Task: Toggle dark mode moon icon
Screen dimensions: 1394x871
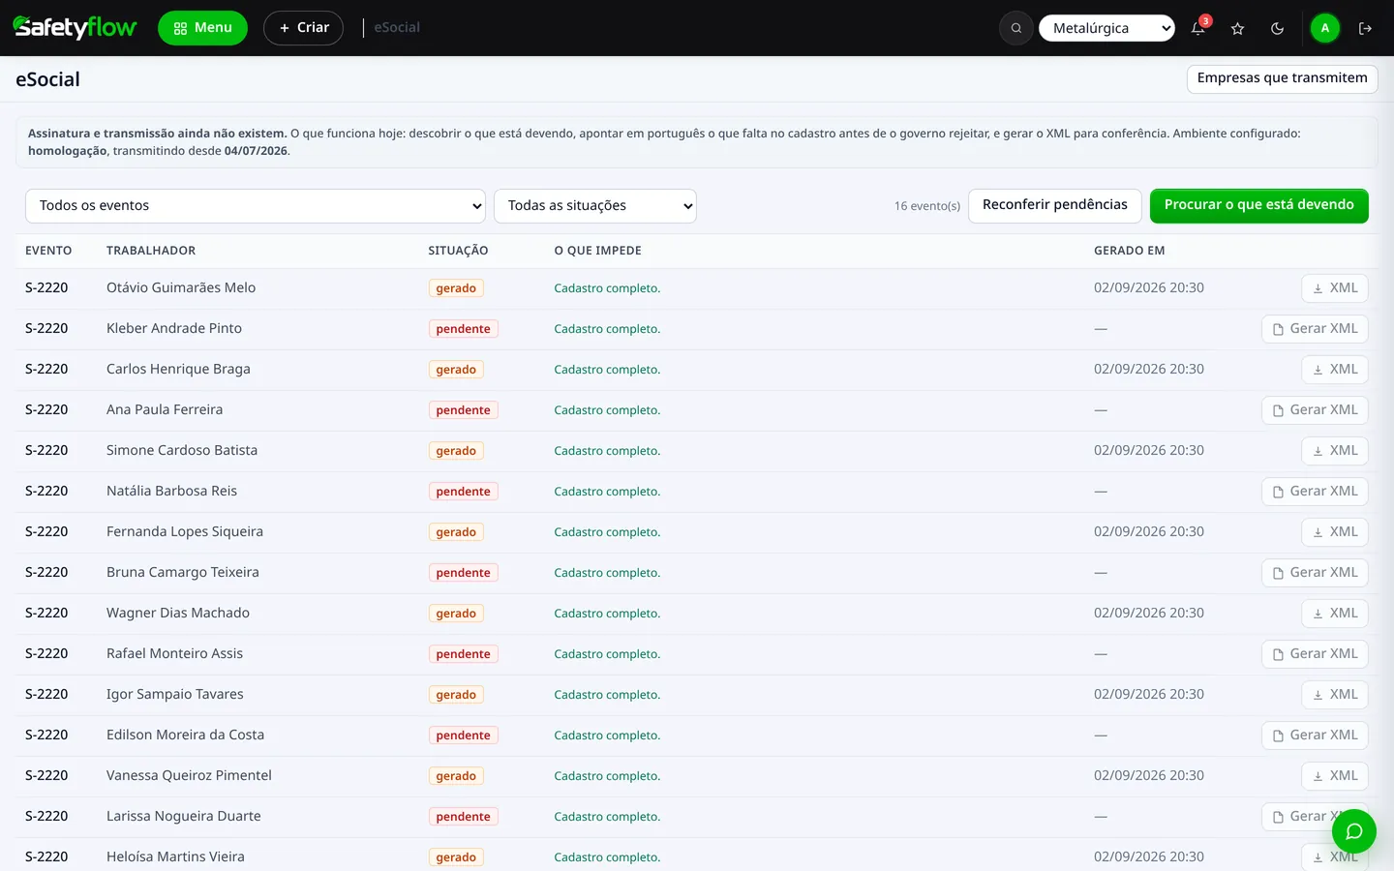Action: (x=1277, y=28)
